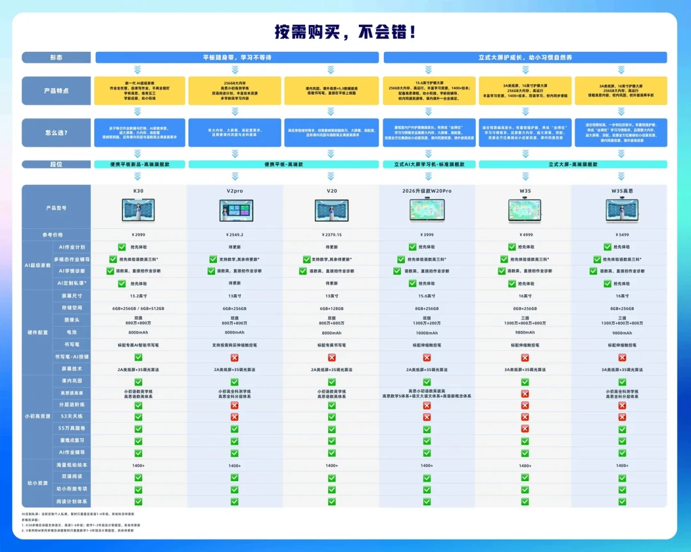Click W20Pro green check in 课内巩固 row
The width and height of the screenshot is (691, 552).
[427, 382]
